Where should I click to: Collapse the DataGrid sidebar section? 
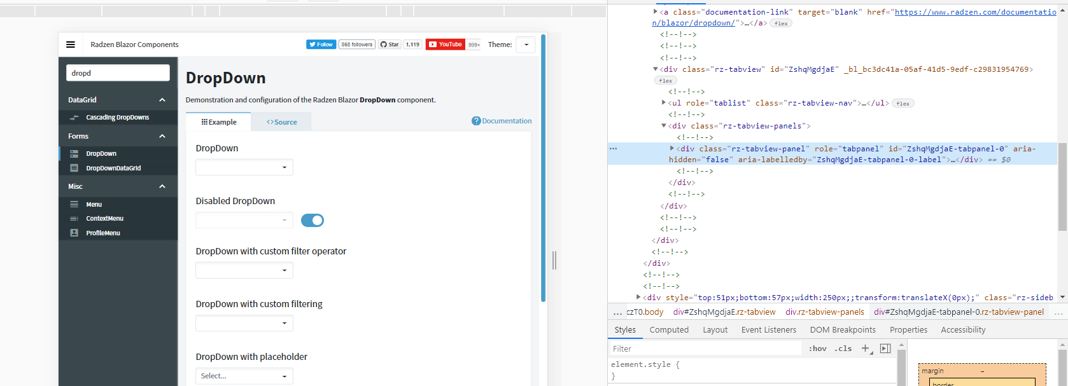pos(162,100)
